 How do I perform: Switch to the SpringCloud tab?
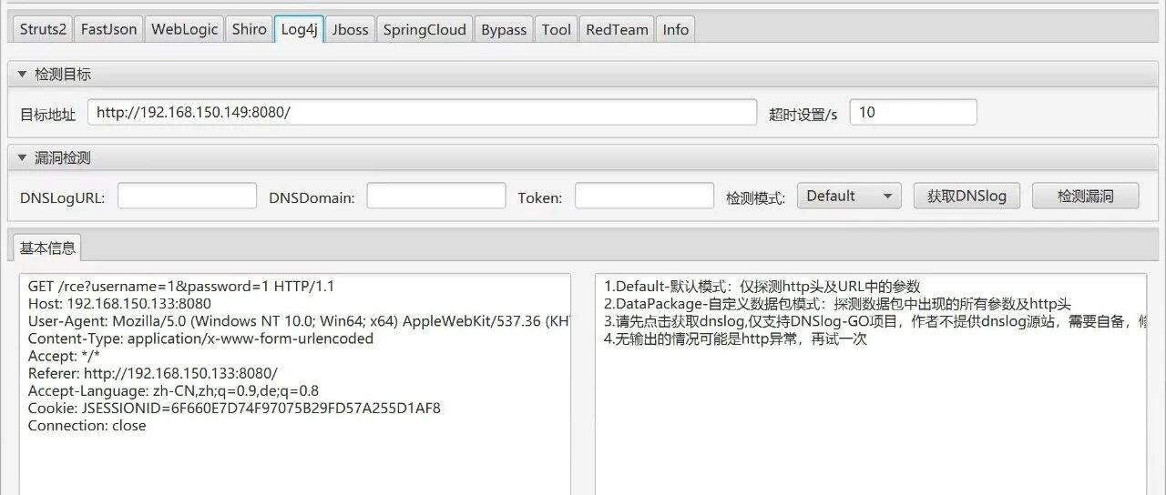coord(424,29)
